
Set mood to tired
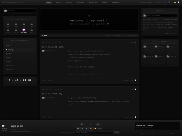31,25
